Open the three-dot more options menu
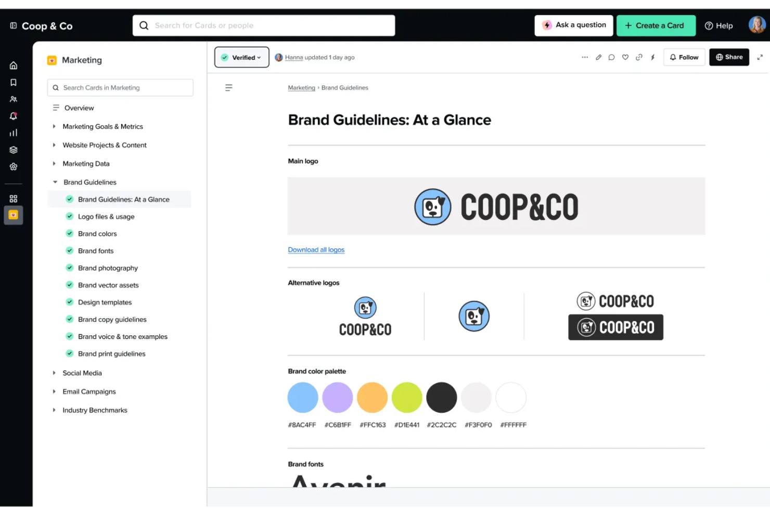770x513 pixels. [x=585, y=57]
